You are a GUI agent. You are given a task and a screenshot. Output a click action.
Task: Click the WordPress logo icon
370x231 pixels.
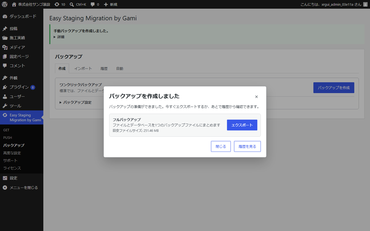click(x=4, y=4)
